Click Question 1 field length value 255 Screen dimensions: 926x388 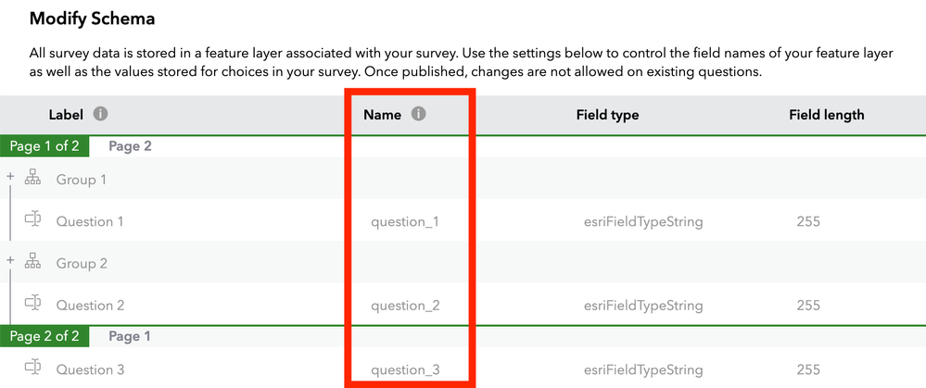pos(808,222)
